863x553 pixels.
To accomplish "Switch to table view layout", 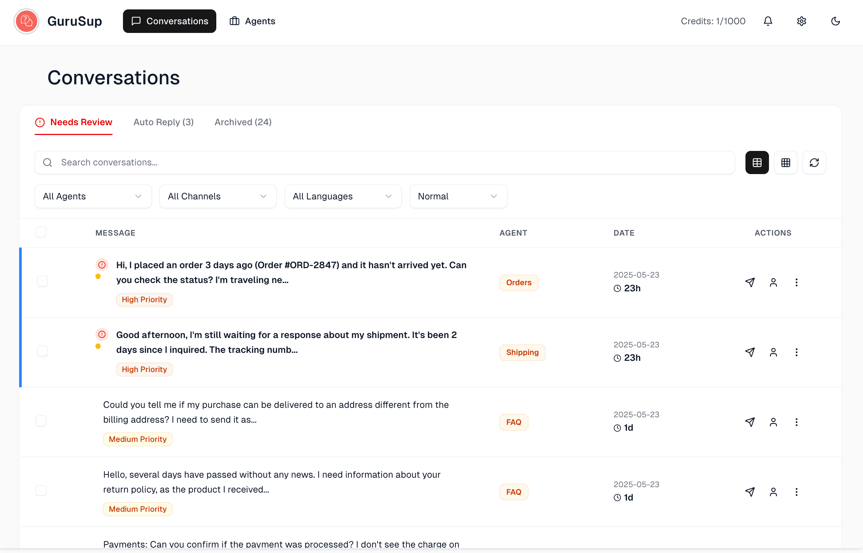I will coord(757,162).
